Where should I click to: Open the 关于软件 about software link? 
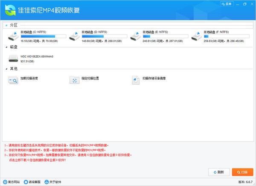tap(53, 182)
